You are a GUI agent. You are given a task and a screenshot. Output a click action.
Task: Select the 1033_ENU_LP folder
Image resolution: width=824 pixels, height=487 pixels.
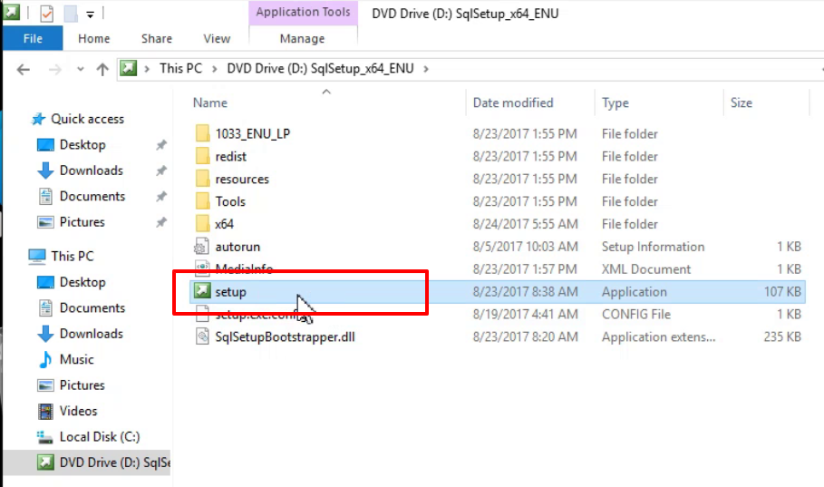[x=252, y=133]
